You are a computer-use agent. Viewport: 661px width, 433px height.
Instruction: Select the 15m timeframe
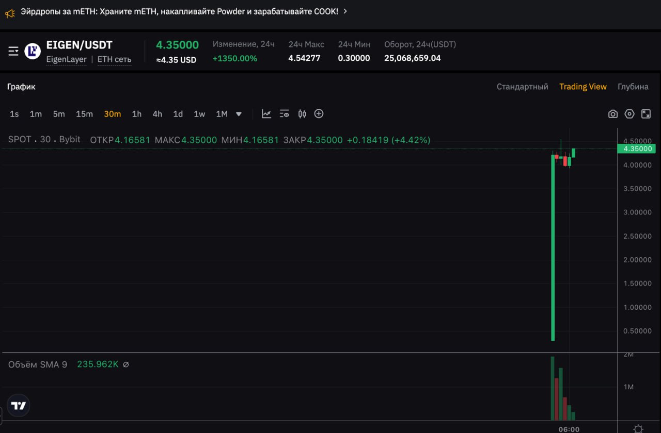[x=85, y=114]
